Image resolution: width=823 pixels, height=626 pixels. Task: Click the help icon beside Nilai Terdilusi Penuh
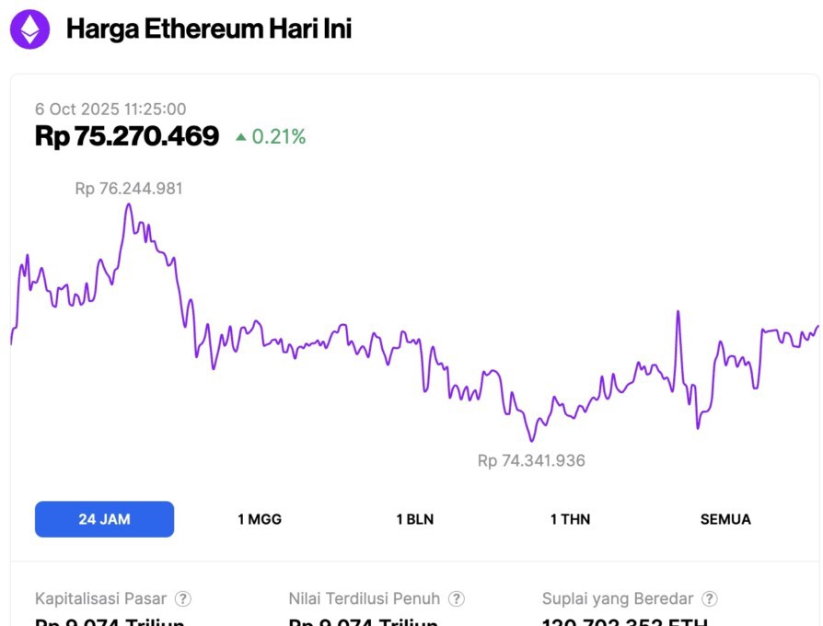click(x=457, y=599)
